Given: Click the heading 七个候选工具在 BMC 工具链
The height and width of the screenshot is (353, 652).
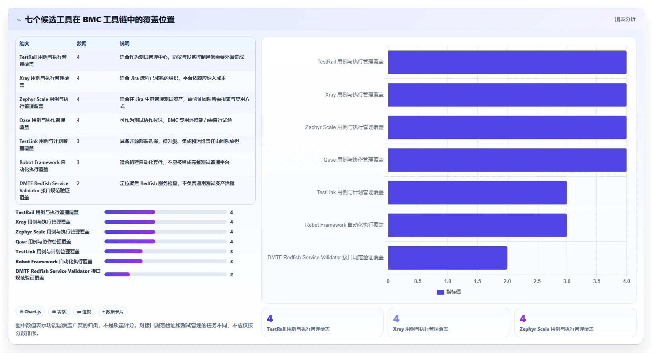Looking at the screenshot, I should [100, 19].
